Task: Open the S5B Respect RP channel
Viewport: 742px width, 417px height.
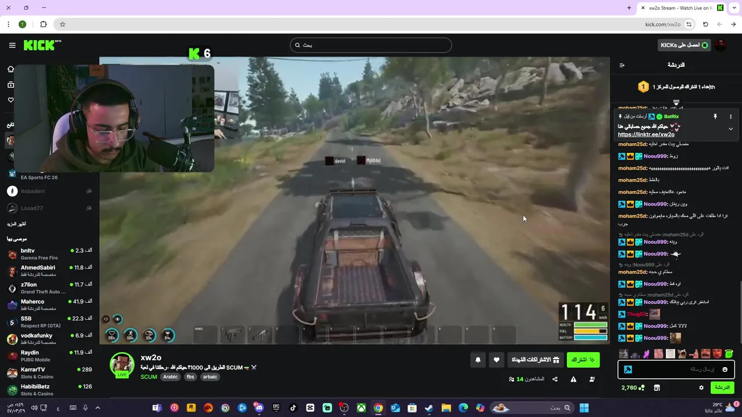Action: coord(49,321)
